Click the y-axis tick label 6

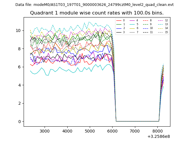pos(19,67)
